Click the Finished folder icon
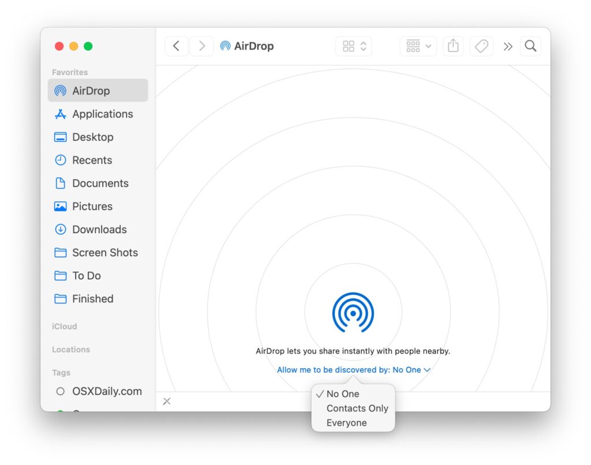Image resolution: width=591 pixels, height=465 pixels. [x=60, y=298]
